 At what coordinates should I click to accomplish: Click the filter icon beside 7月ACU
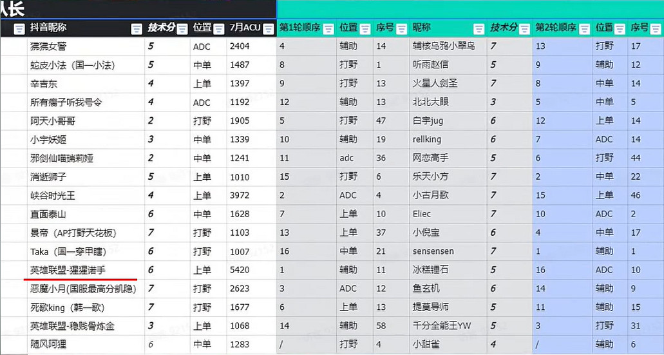267,28
